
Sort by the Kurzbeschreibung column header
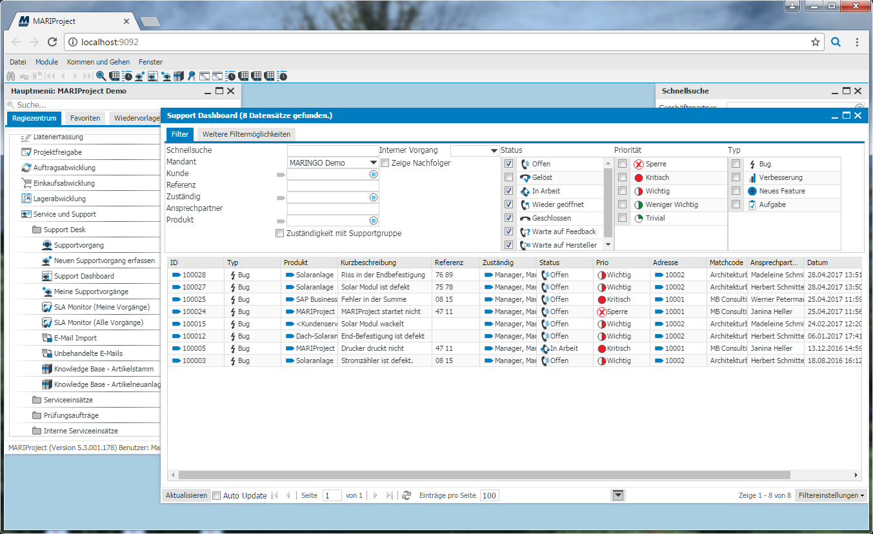385,262
